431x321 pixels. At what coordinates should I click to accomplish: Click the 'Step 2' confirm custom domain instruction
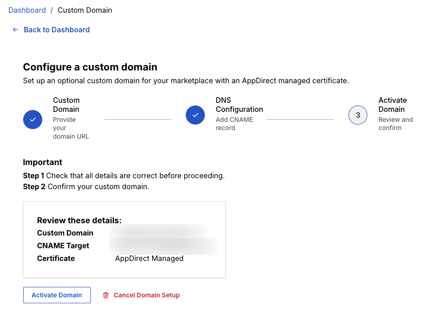click(86, 187)
